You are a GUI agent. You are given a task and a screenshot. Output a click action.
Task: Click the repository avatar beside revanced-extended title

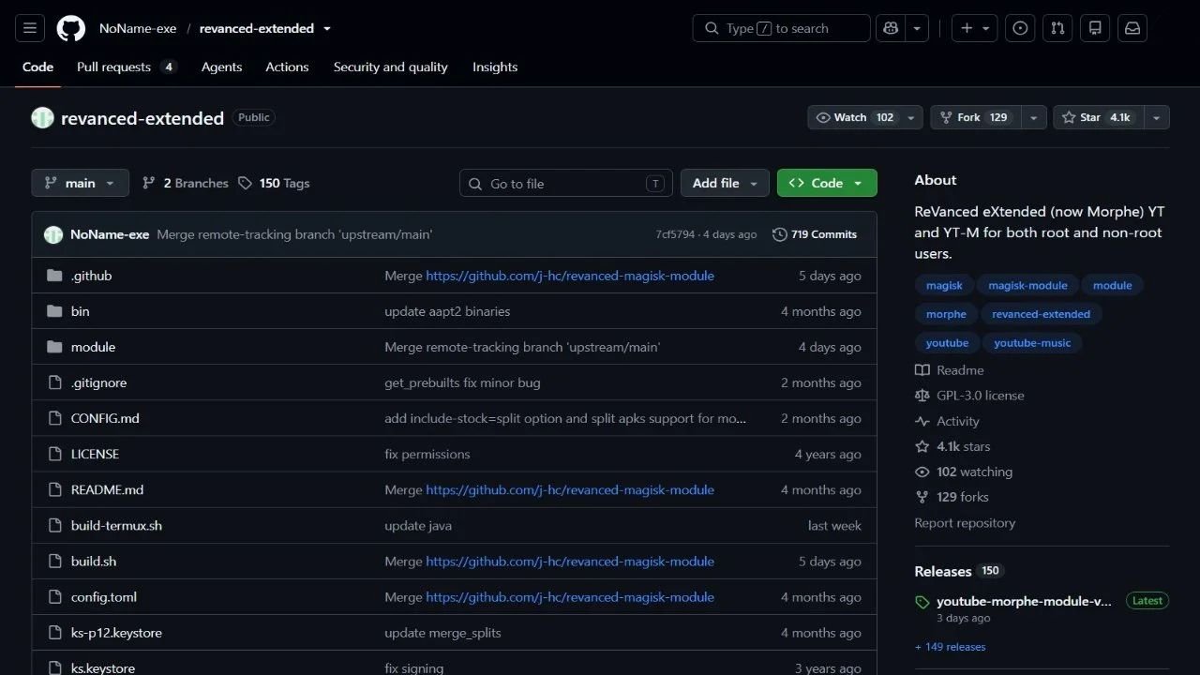click(42, 118)
